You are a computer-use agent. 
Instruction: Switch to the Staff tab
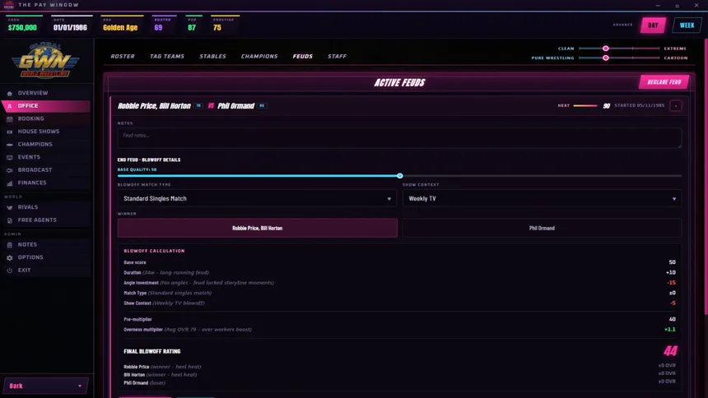coord(337,57)
